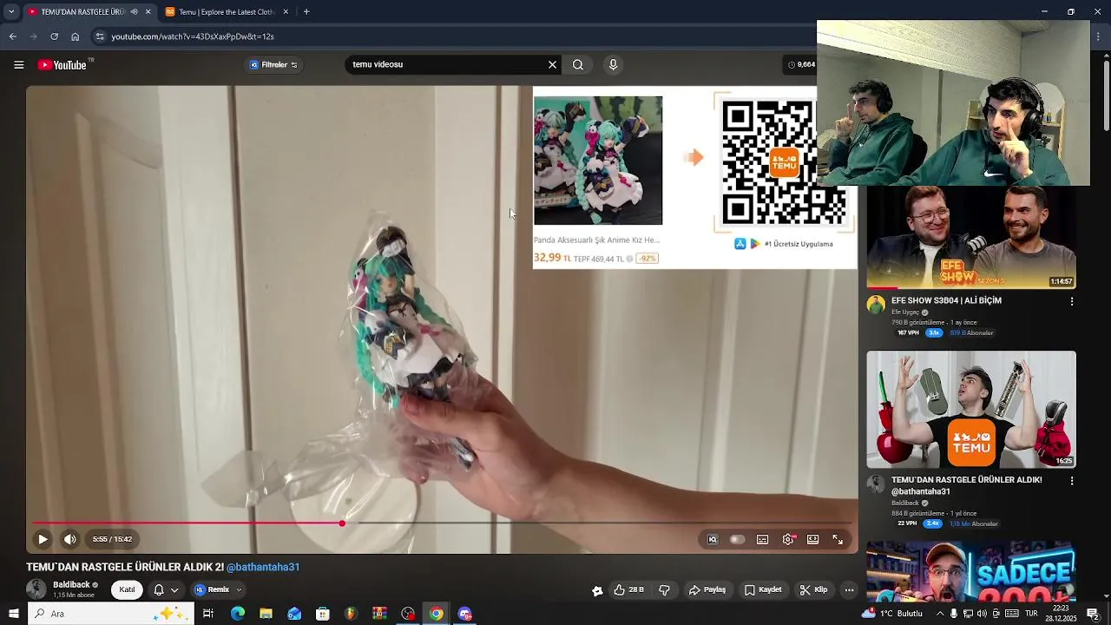This screenshot has height=625, width=1111.
Task: Reload the page
Action: coord(54,36)
